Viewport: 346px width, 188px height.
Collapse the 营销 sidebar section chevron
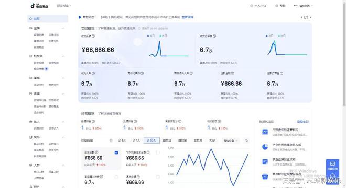click(x=63, y=78)
